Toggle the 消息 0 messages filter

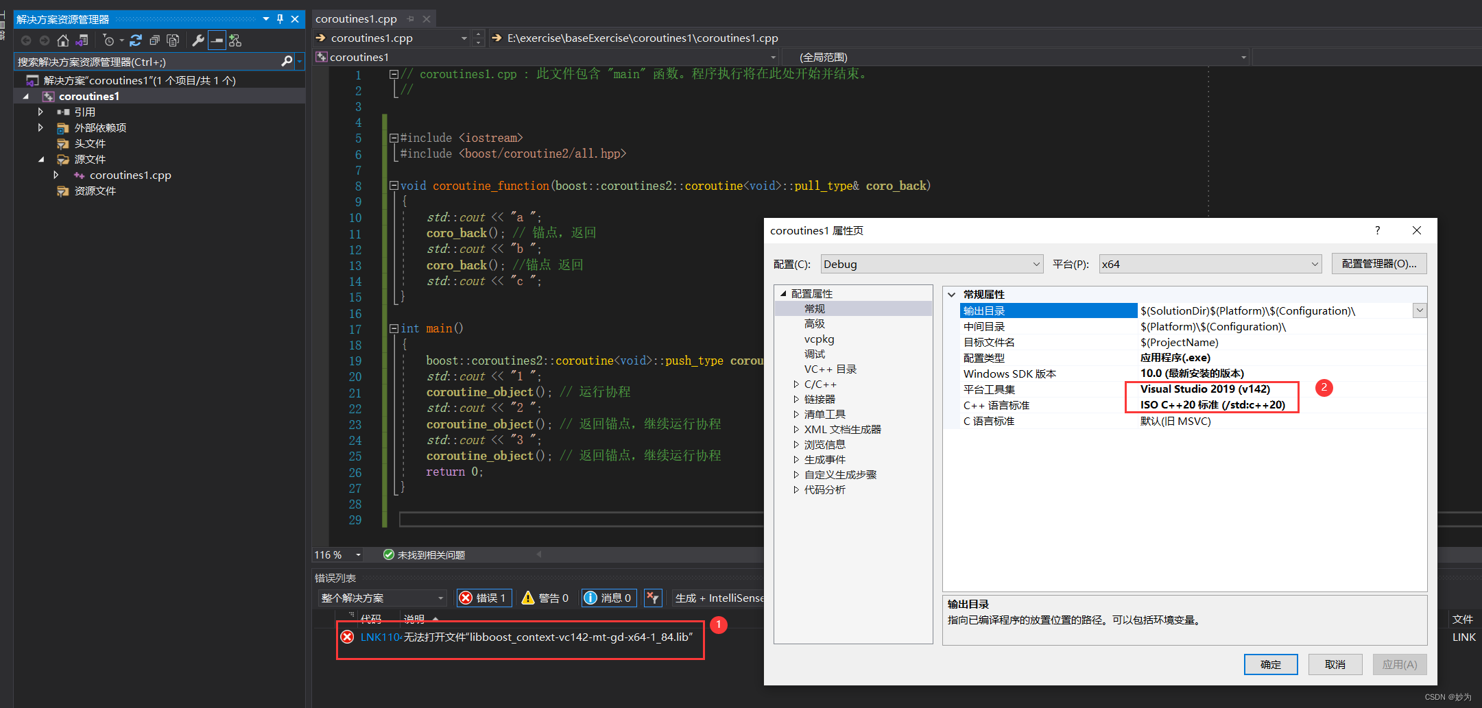[x=608, y=598]
